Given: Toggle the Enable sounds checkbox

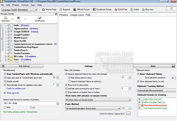Looking at the screenshot, I should [x=5, y=81].
